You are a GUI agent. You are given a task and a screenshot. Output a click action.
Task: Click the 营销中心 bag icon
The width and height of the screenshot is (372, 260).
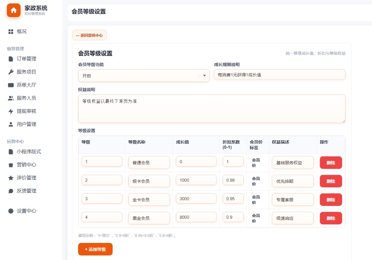point(11,165)
